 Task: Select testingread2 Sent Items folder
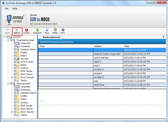pyautogui.click(x=26, y=109)
